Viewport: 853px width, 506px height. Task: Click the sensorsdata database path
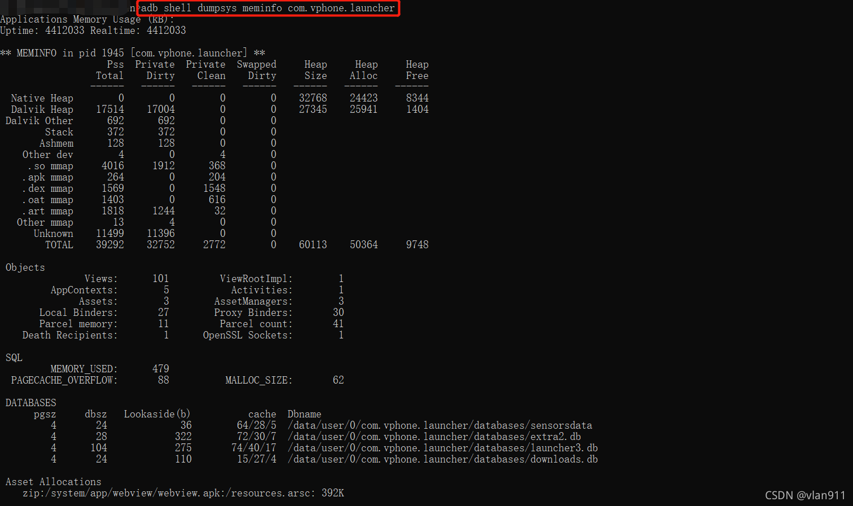tap(440, 425)
